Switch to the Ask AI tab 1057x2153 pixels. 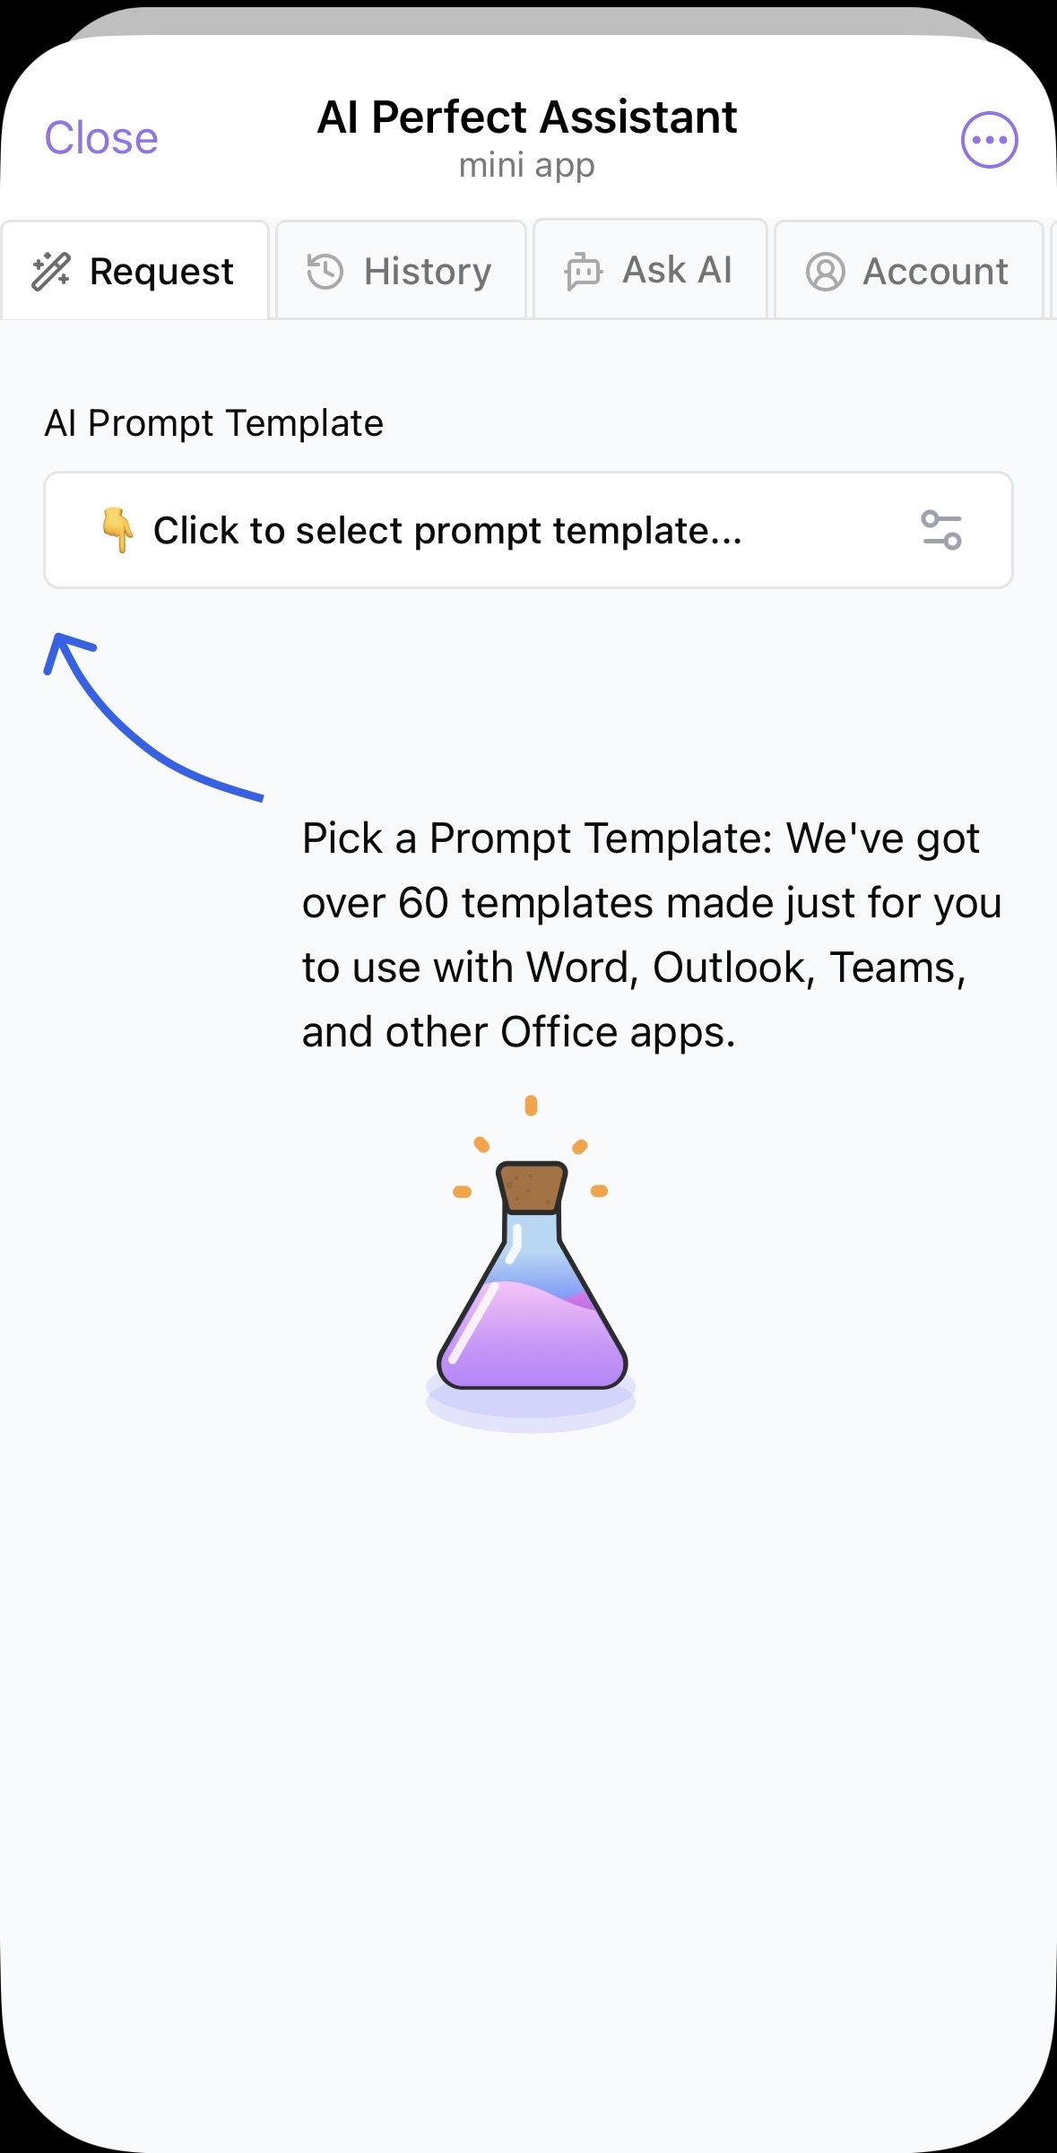[650, 270]
